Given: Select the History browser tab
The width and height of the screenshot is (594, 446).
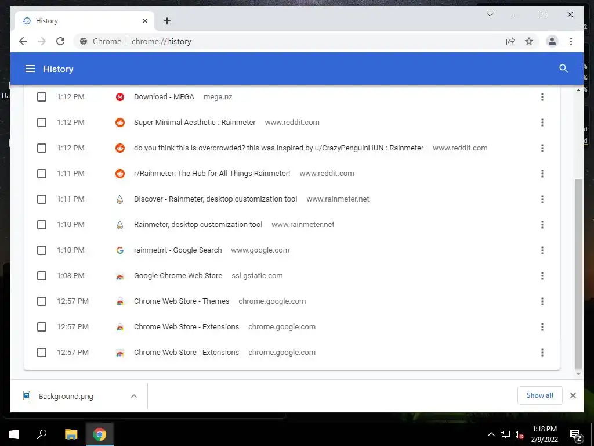Looking at the screenshot, I should pos(84,21).
